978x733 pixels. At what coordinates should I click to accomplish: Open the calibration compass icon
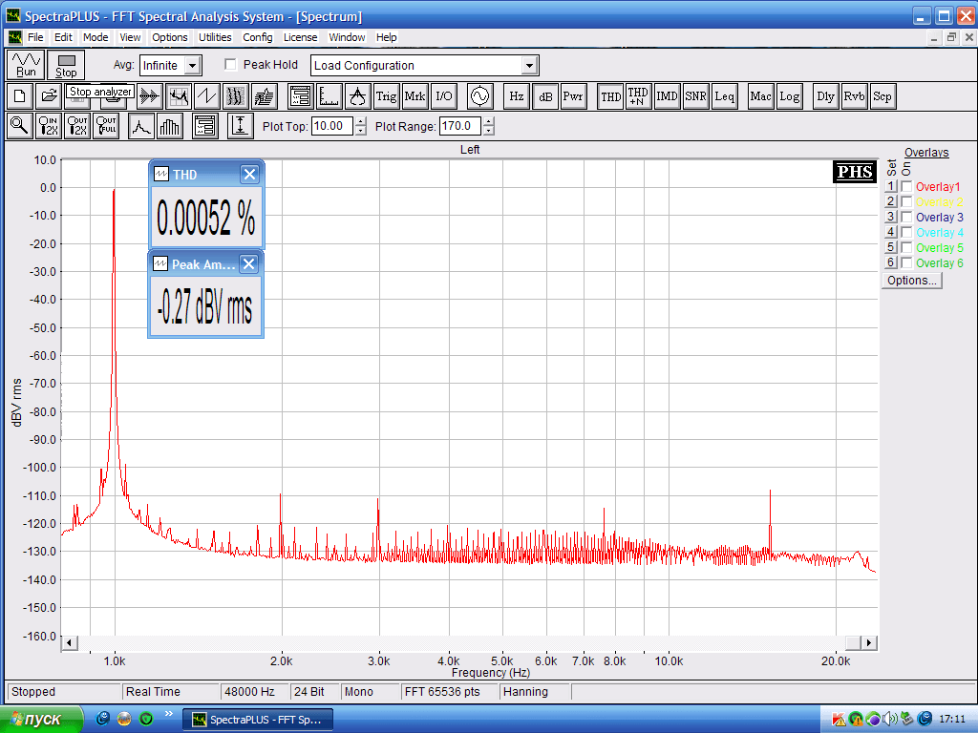tap(358, 96)
